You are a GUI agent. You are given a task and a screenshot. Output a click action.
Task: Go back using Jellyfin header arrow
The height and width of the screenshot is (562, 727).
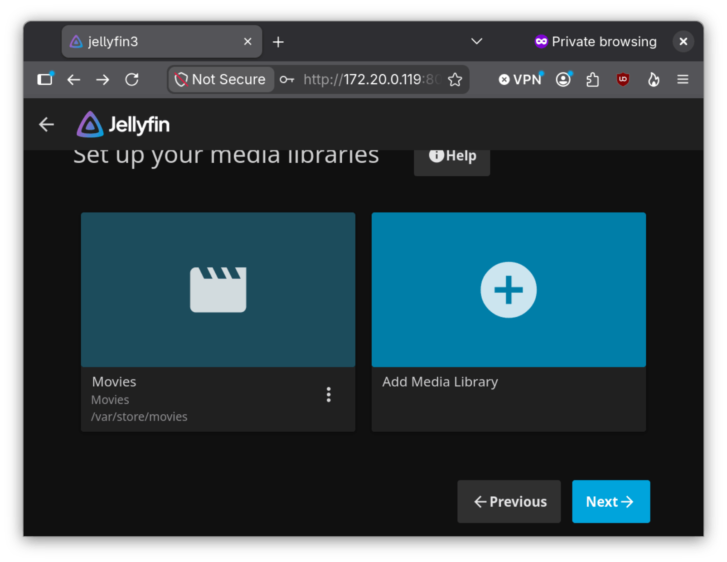coord(46,124)
